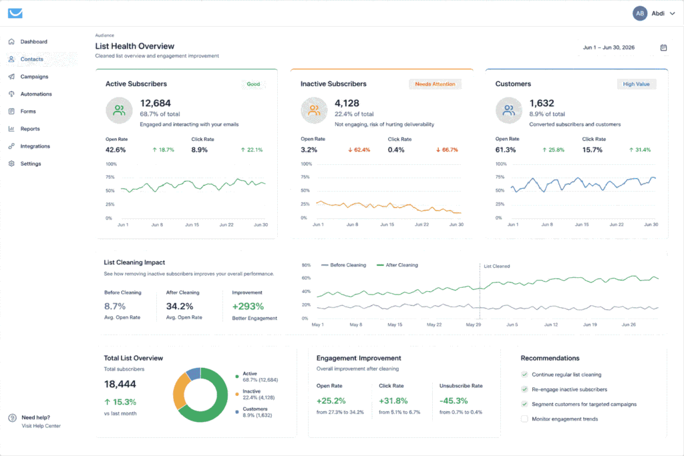
Task: Click the Need help question-mark icon
Action: click(x=12, y=418)
